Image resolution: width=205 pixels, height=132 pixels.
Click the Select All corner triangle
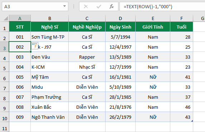(x=6, y=19)
